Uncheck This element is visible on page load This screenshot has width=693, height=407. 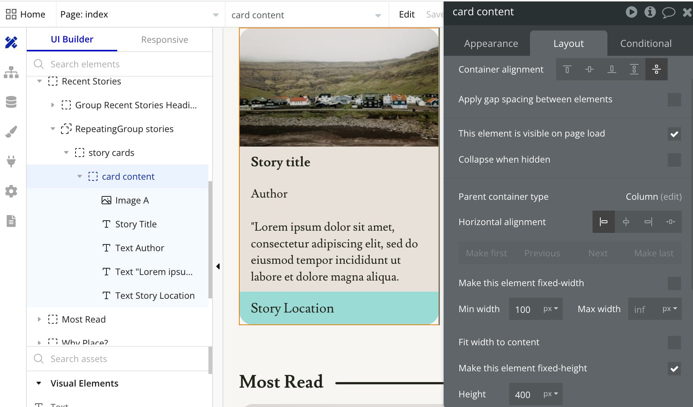(x=674, y=134)
